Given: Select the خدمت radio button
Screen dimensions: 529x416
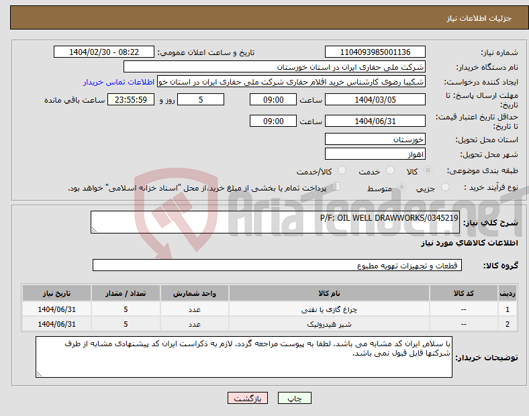Looking at the screenshot, I should click(390, 170).
